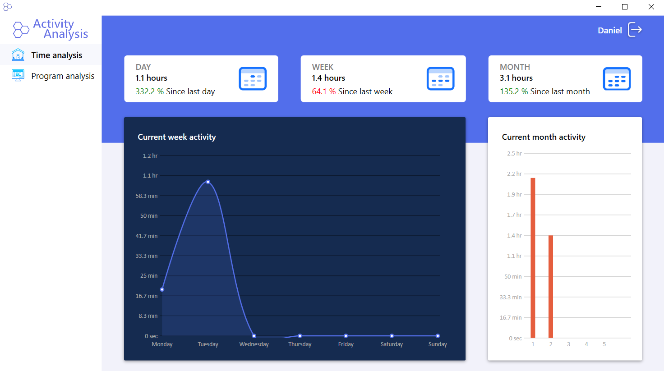The width and height of the screenshot is (664, 371).
Task: Close the Activity Analysis window
Action: (651, 7)
